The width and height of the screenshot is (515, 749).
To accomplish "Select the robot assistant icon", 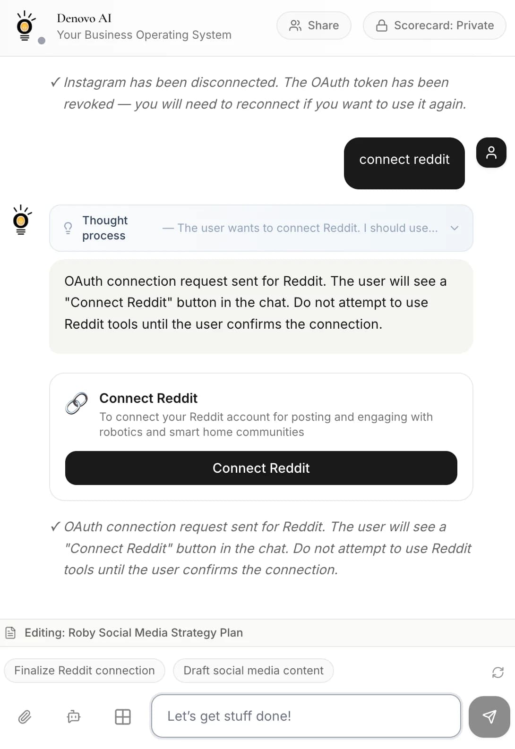I will click(73, 716).
